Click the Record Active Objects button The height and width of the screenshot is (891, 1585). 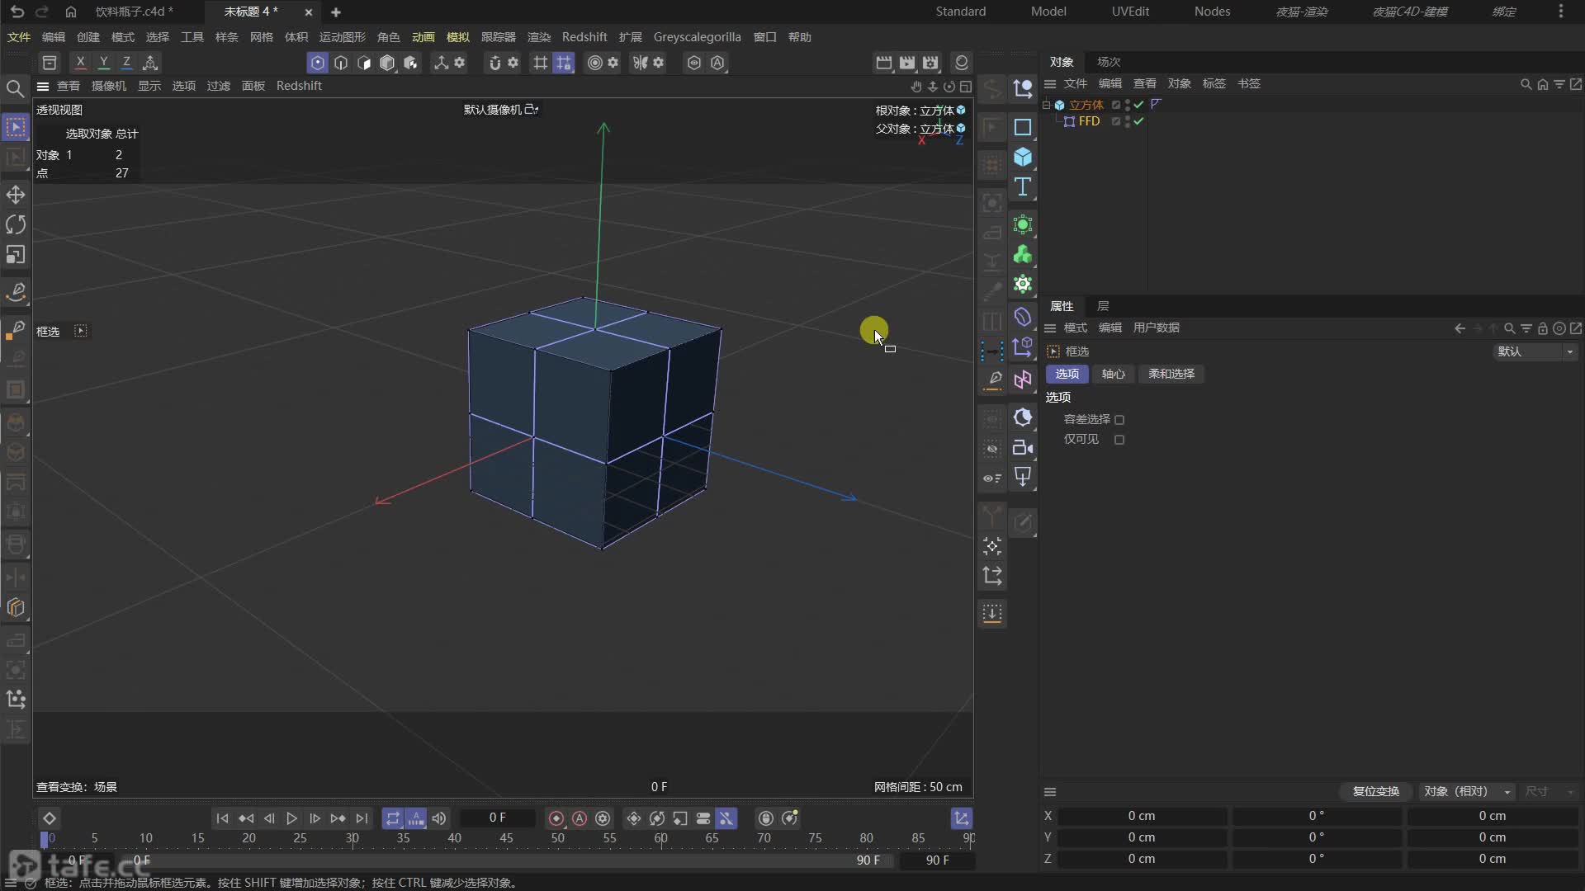coord(556,818)
